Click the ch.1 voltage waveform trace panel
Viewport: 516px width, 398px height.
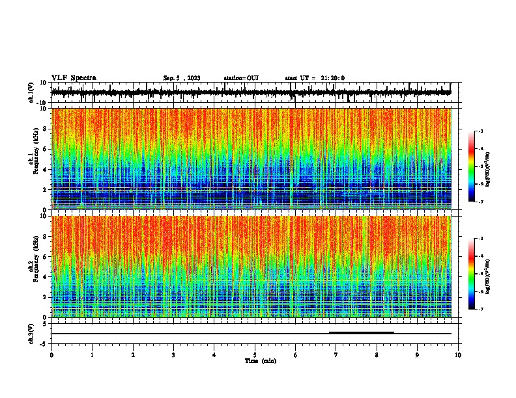(x=254, y=92)
